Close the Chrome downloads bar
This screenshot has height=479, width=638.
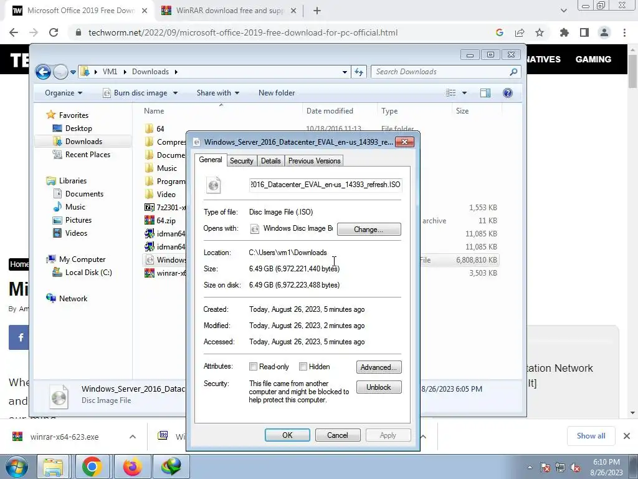pyautogui.click(x=627, y=436)
